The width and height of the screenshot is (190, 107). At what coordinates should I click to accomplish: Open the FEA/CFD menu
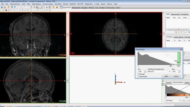click(80, 4)
